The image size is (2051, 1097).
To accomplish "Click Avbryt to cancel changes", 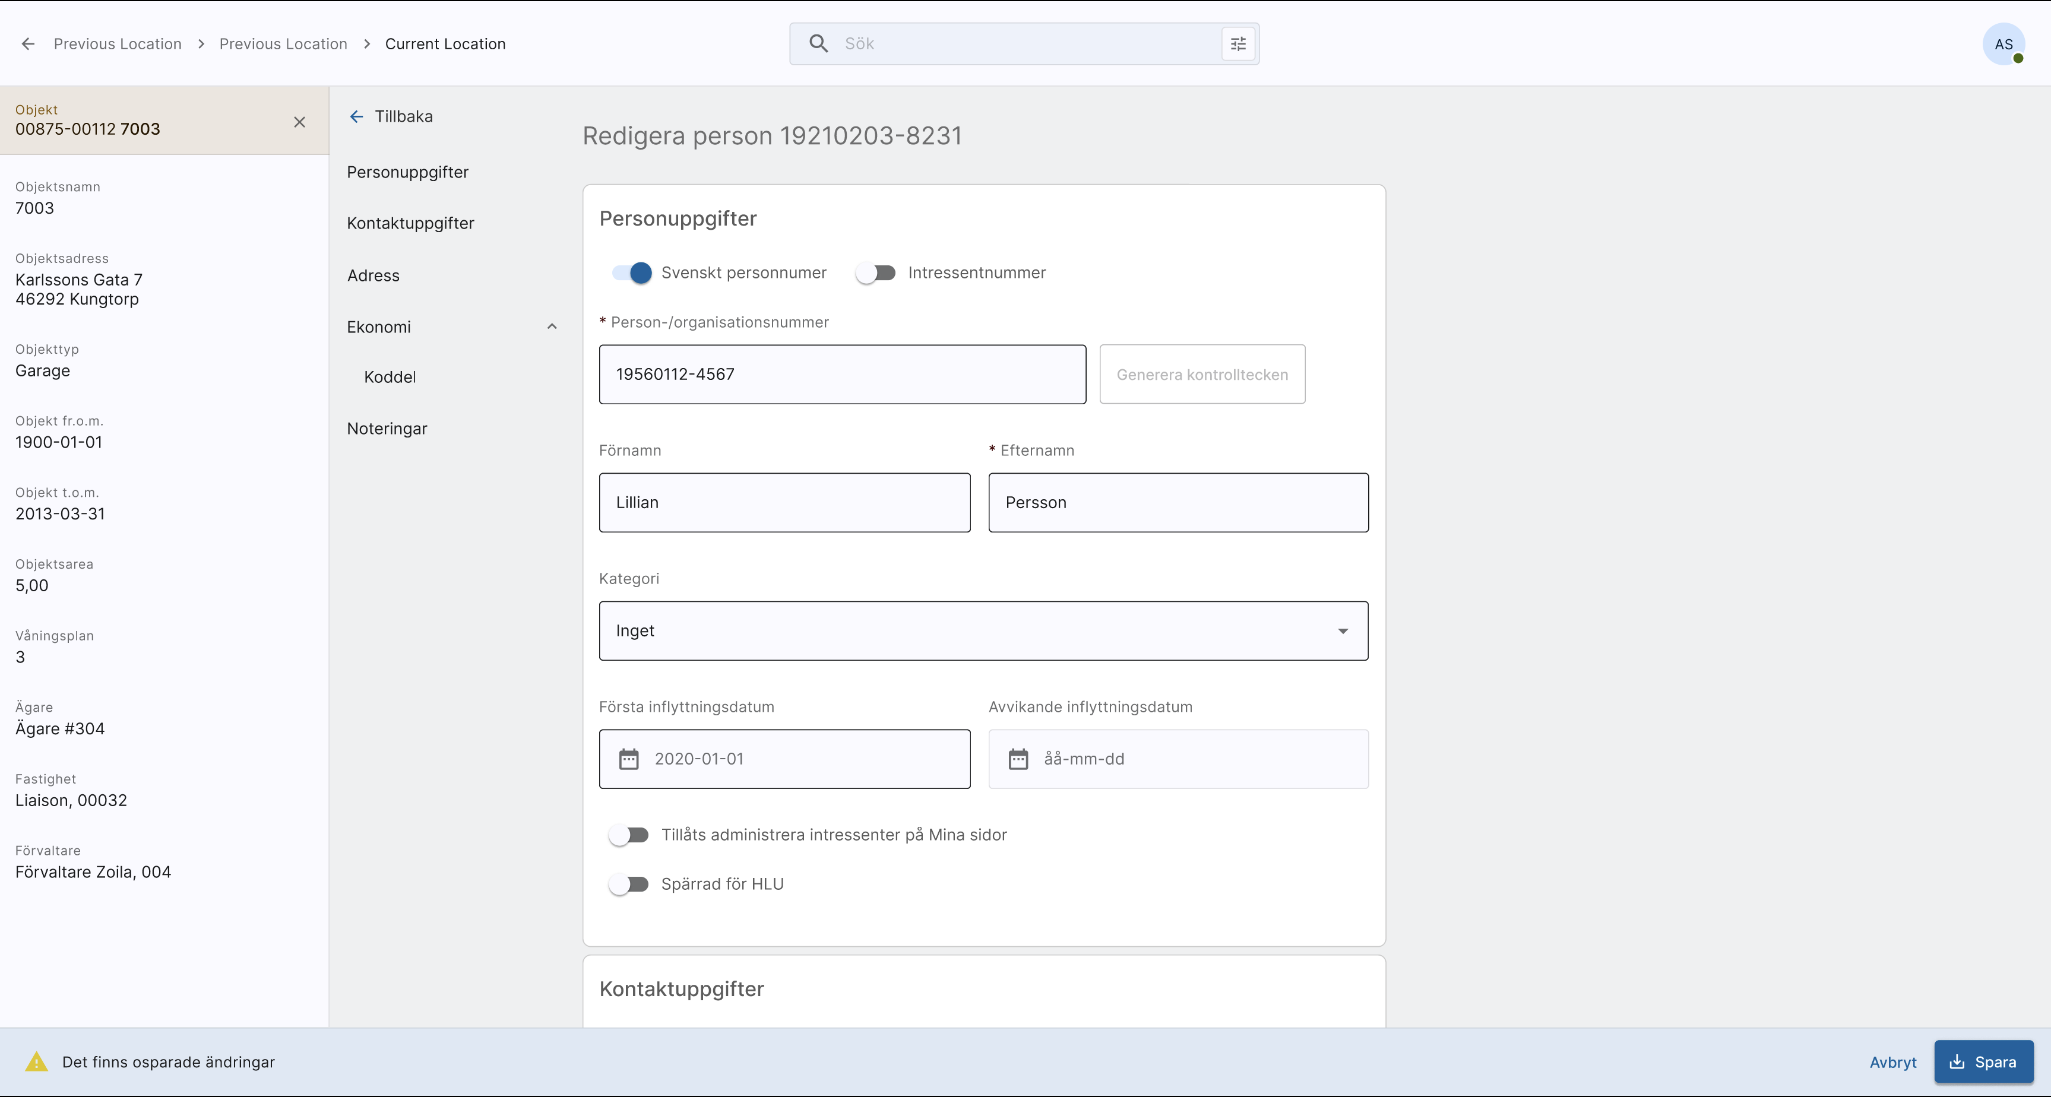I will [x=1892, y=1062].
